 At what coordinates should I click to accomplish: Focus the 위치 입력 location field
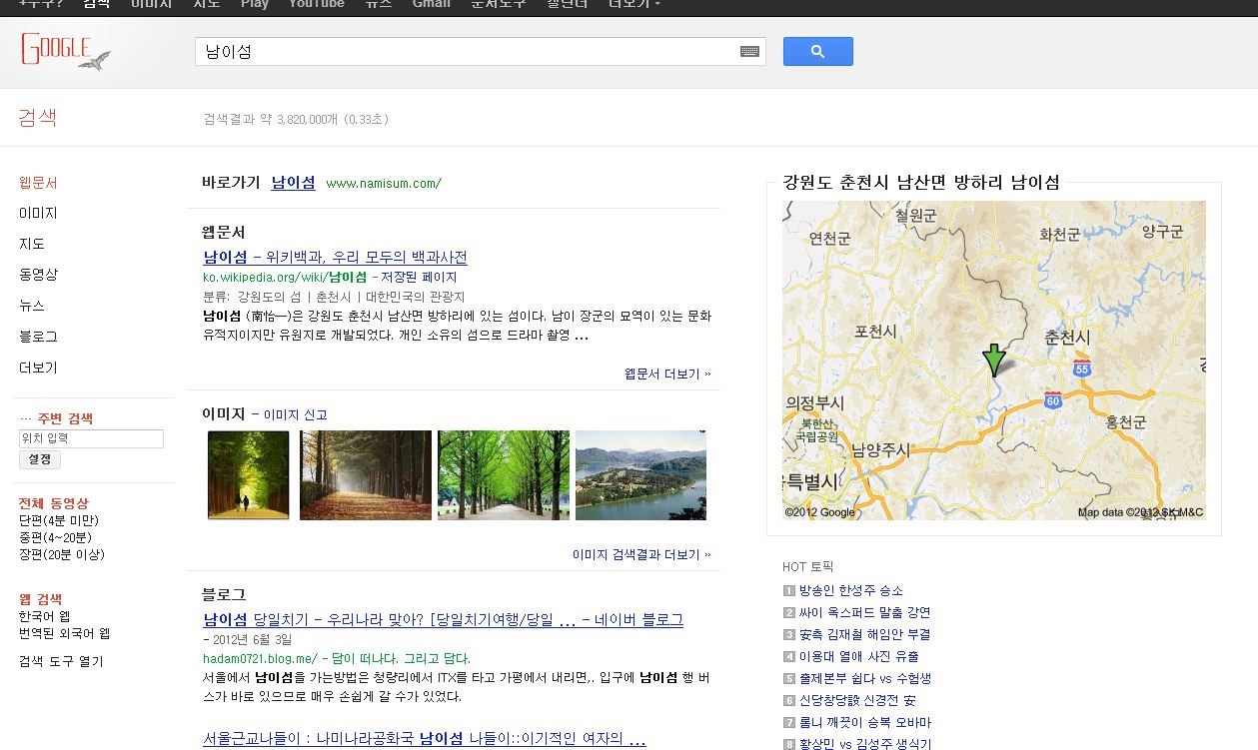91,438
